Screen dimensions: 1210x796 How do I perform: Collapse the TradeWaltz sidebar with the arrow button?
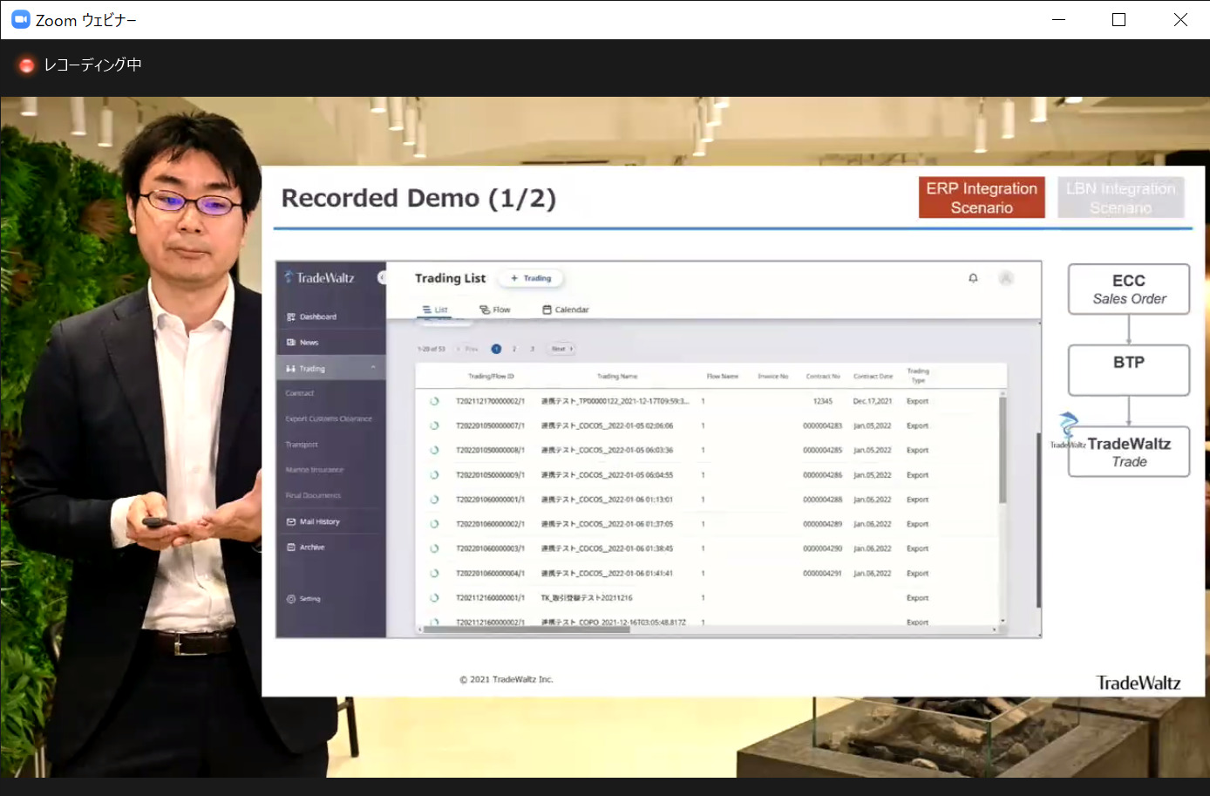382,277
